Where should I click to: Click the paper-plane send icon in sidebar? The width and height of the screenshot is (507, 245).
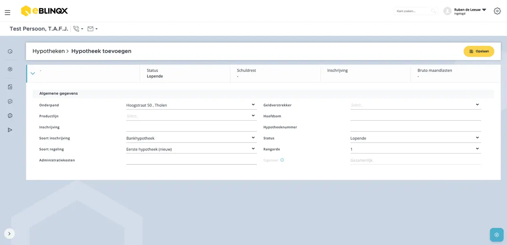pos(10,130)
